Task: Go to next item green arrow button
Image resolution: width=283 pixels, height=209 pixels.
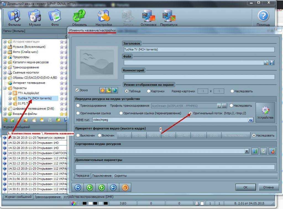Action: tap(101, 187)
